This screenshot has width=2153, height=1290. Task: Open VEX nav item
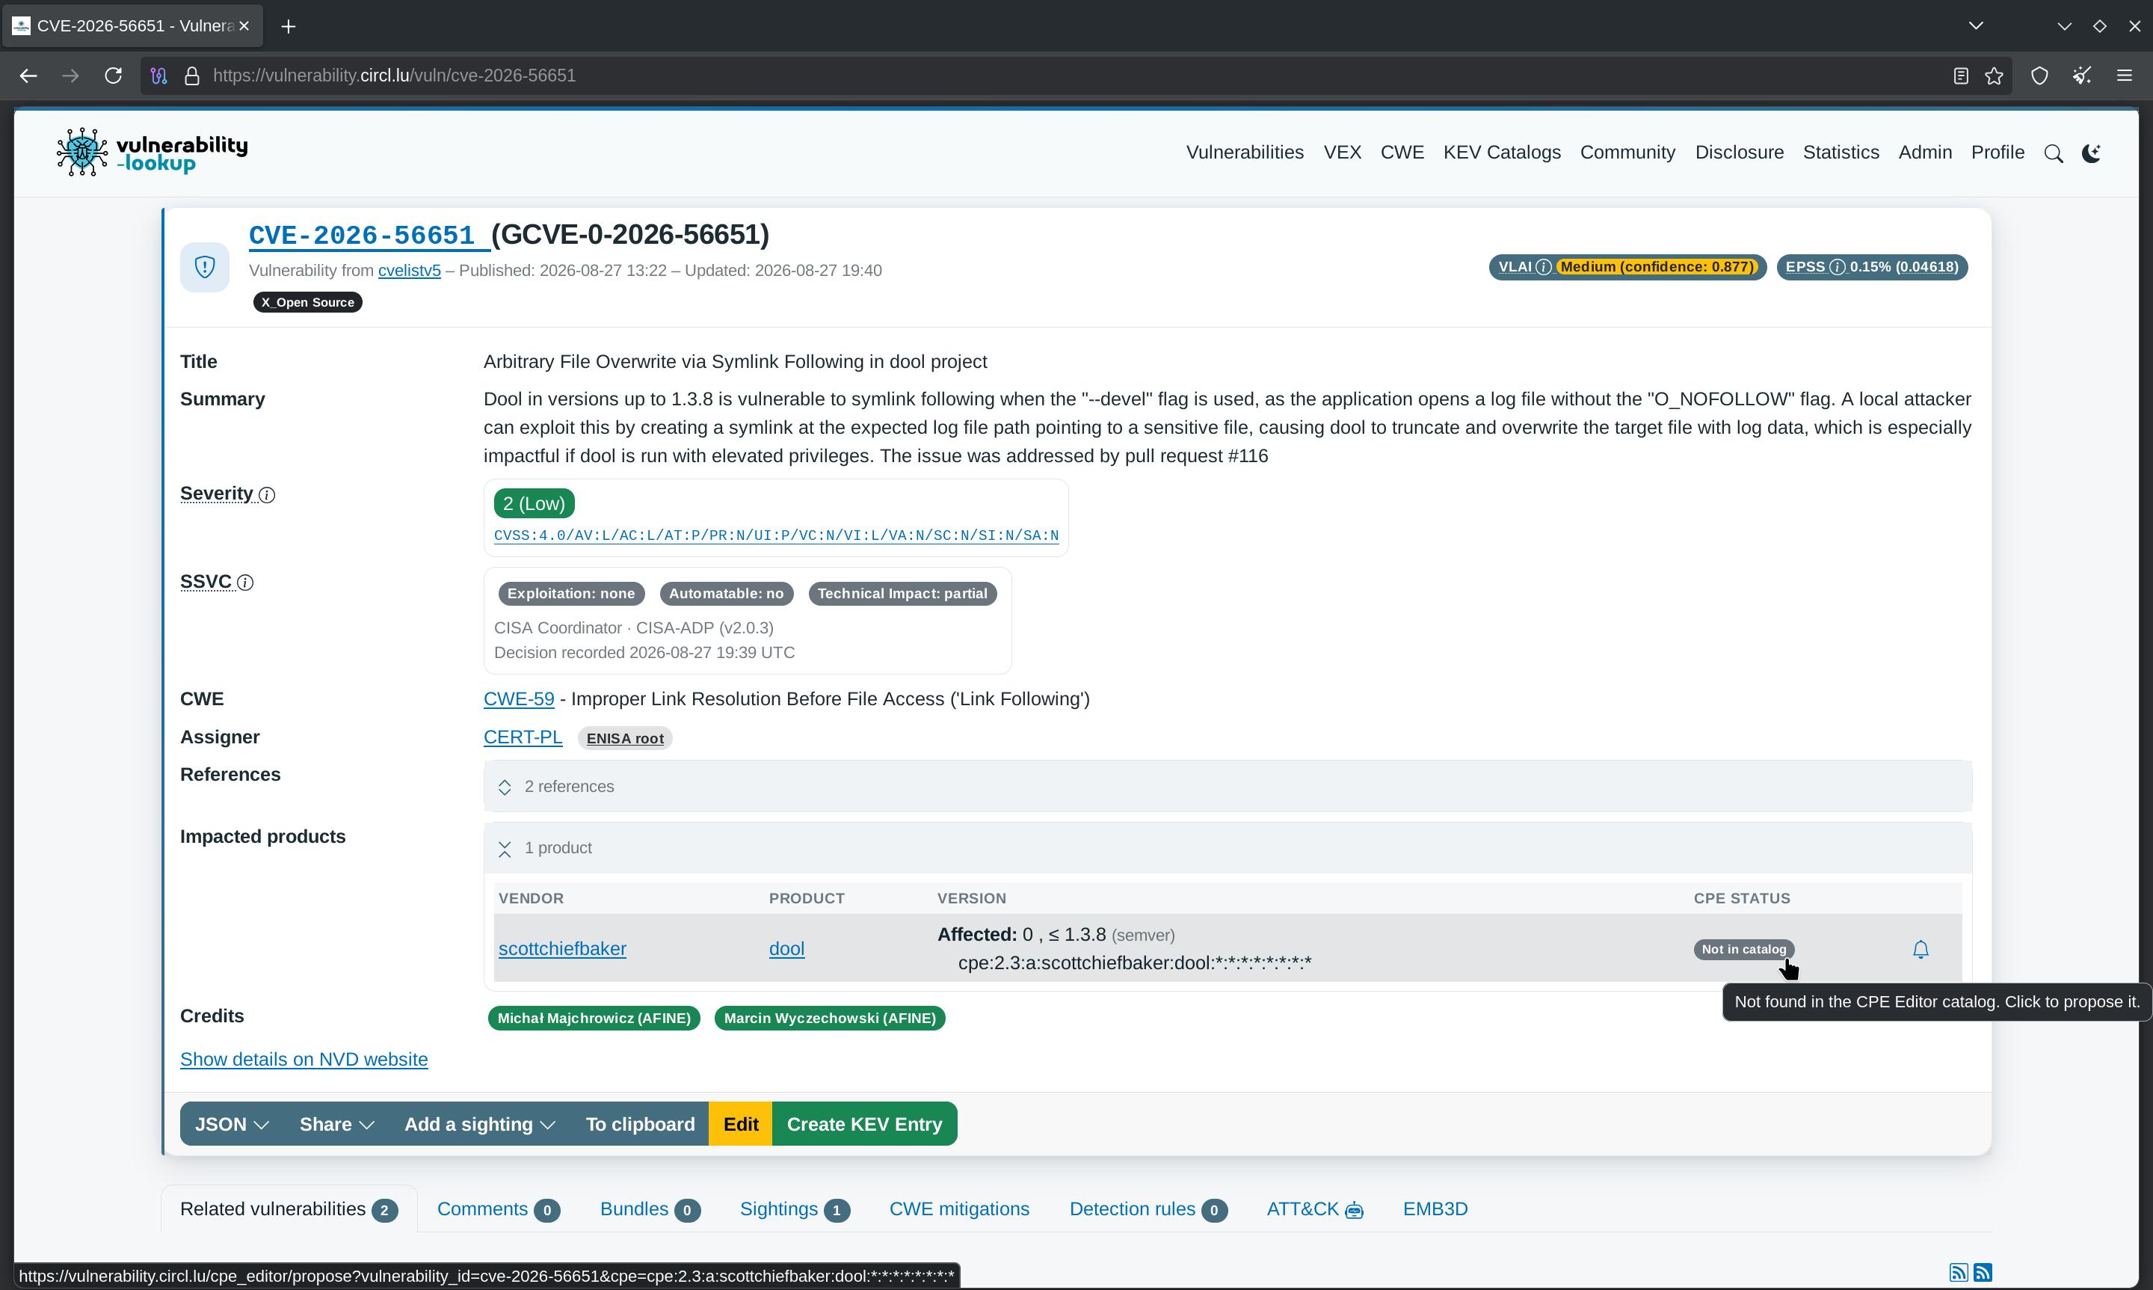(x=1343, y=152)
